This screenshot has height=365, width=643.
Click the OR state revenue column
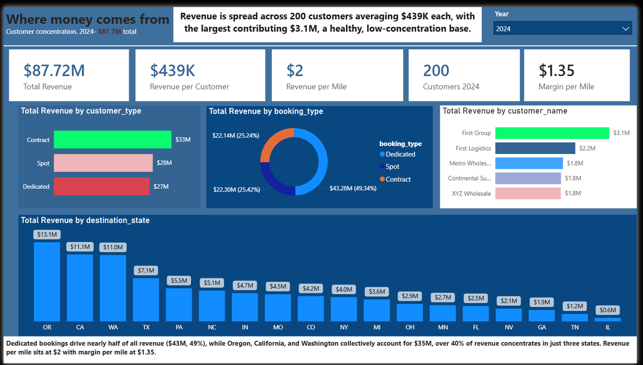(x=47, y=281)
